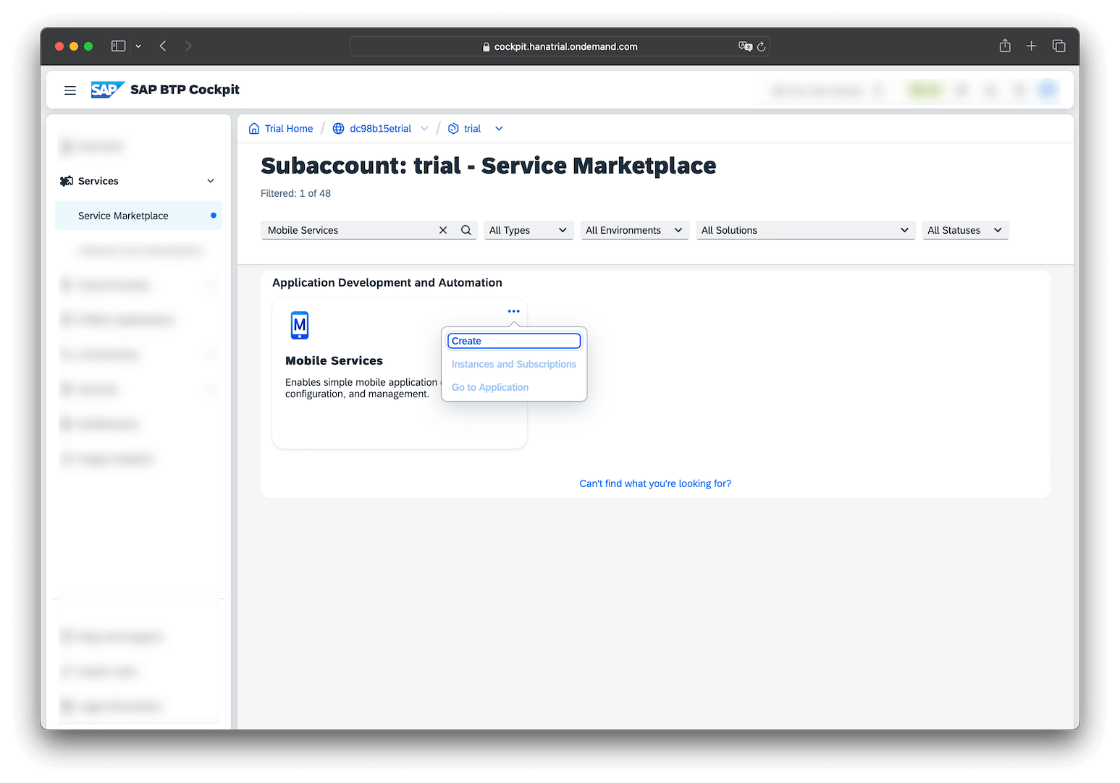Choose Go to Application in the popup menu
1120x783 pixels.
tap(489, 387)
